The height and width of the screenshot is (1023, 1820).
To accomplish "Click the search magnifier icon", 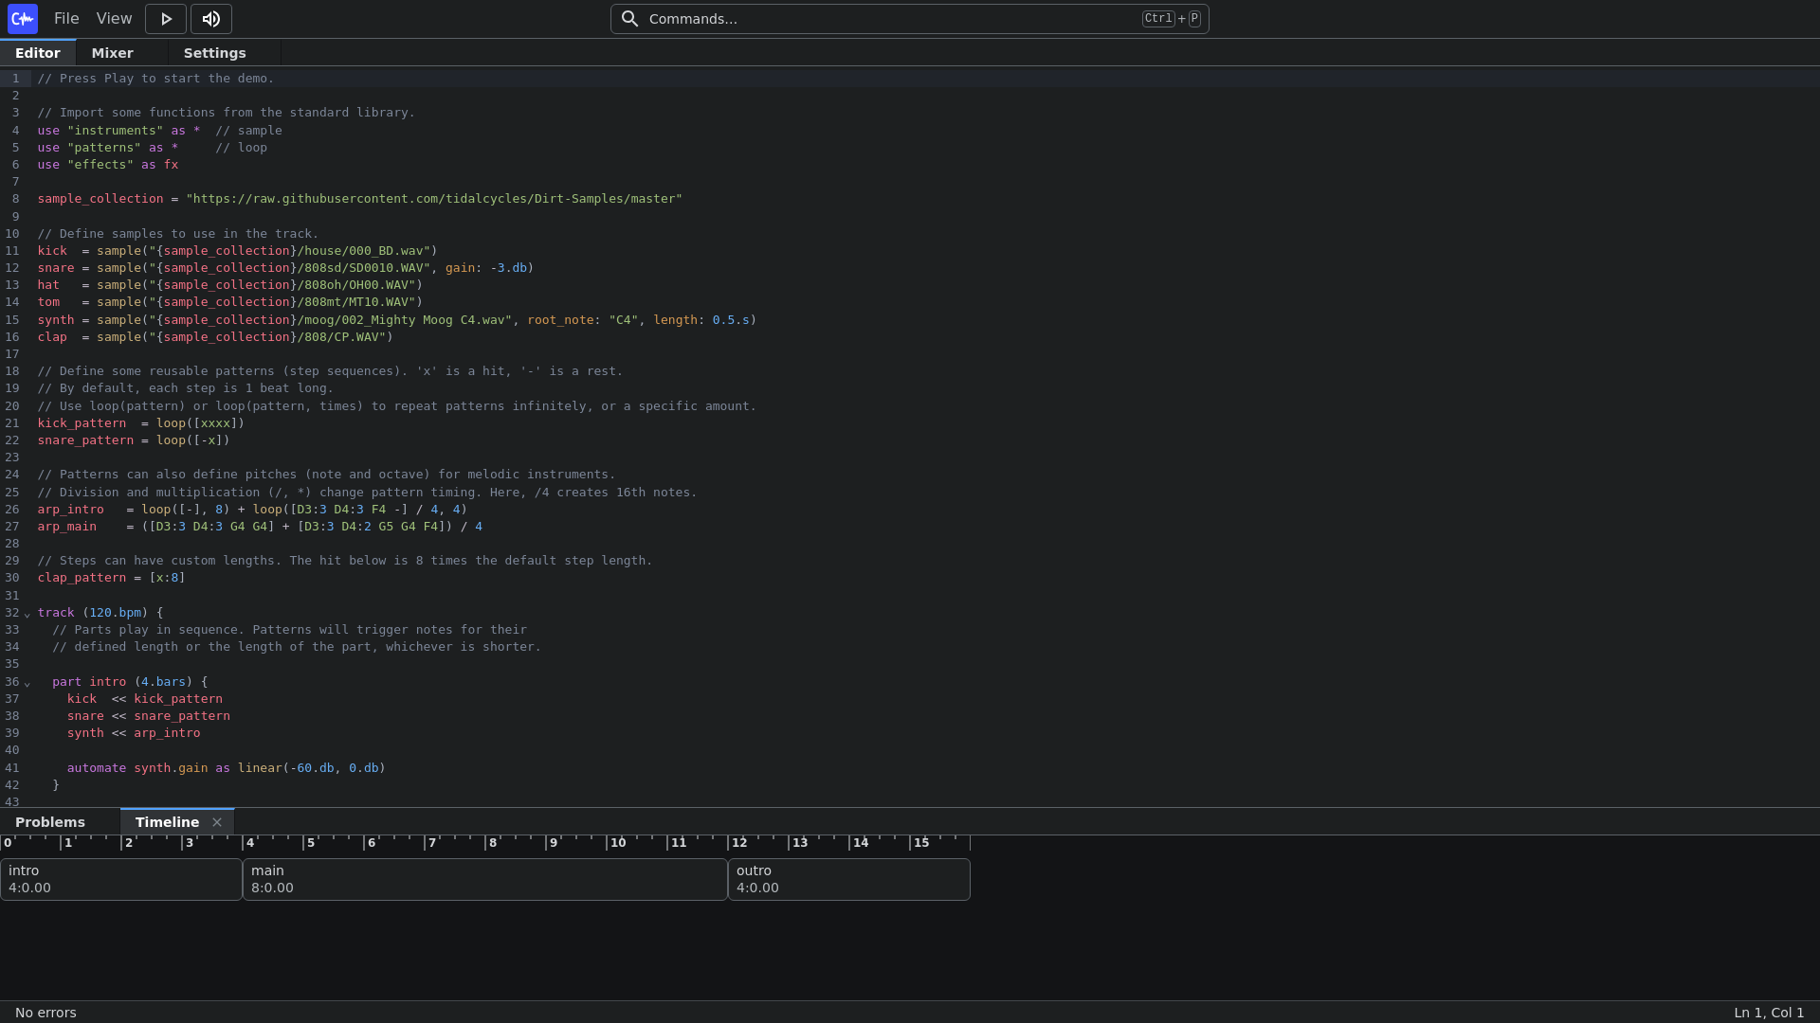I will point(629,19).
